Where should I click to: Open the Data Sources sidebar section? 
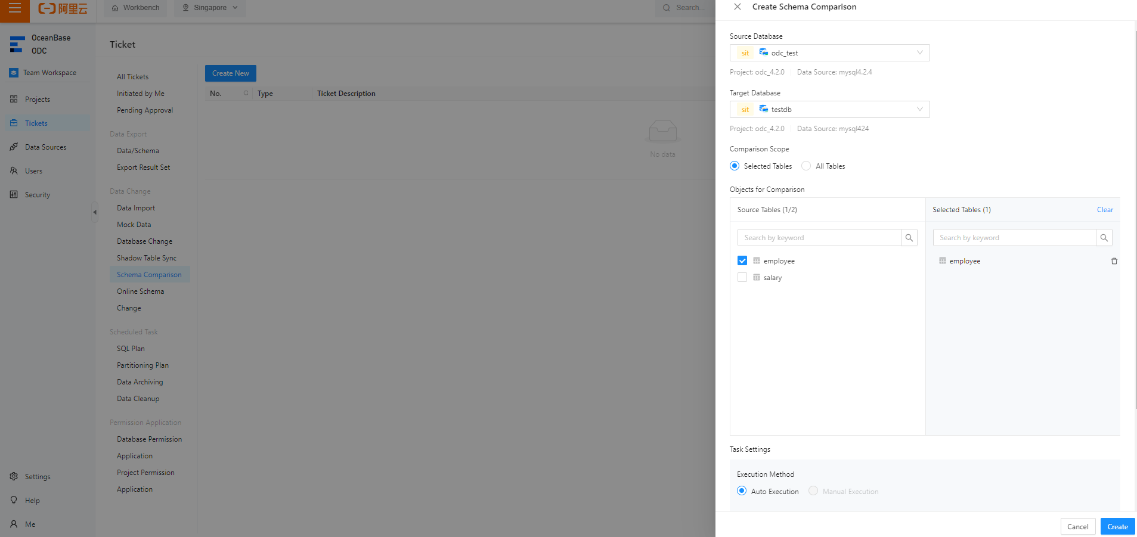point(45,147)
